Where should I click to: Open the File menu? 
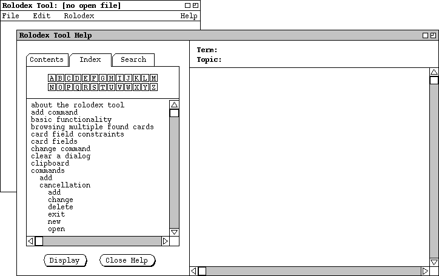click(11, 16)
